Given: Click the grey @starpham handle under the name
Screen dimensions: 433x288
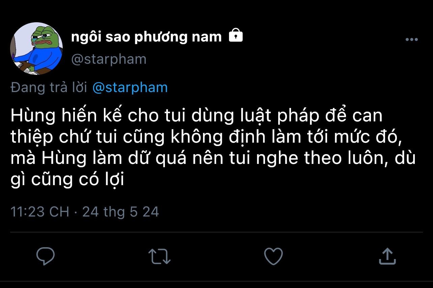Looking at the screenshot, I should 109,59.
